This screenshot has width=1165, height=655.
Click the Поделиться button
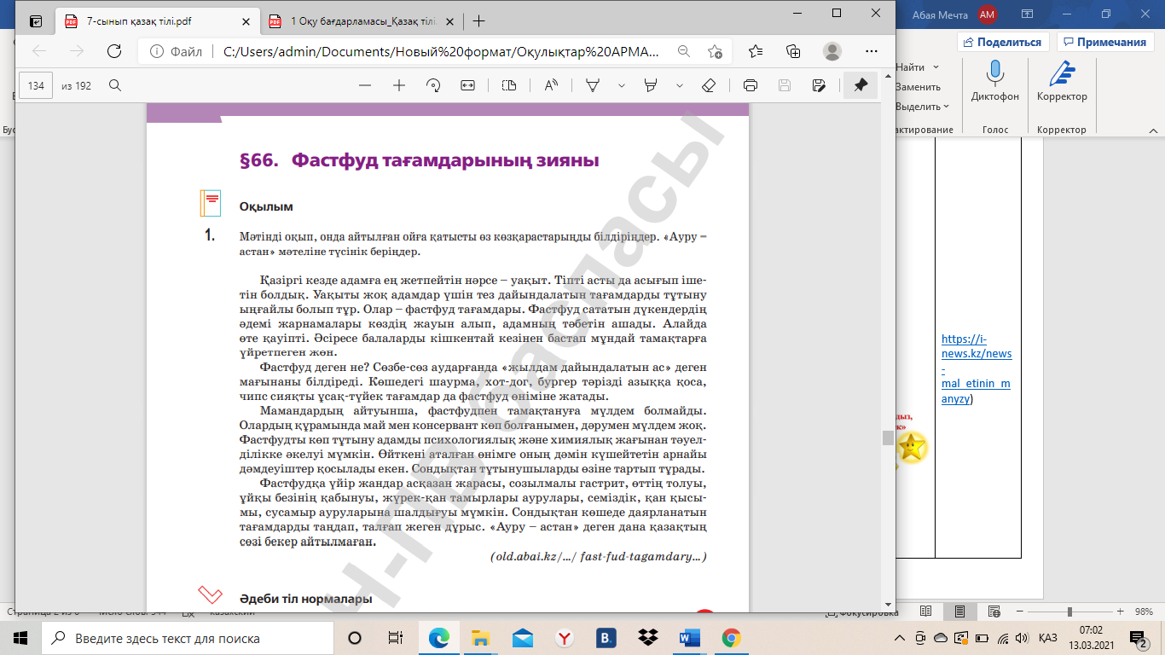pos(1003,42)
